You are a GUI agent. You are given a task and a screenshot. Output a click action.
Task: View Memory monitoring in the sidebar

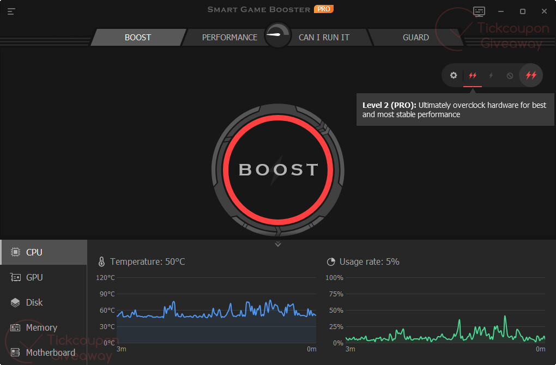click(44, 328)
